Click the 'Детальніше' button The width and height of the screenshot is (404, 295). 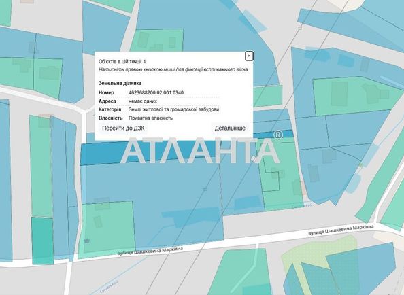pyautogui.click(x=230, y=128)
